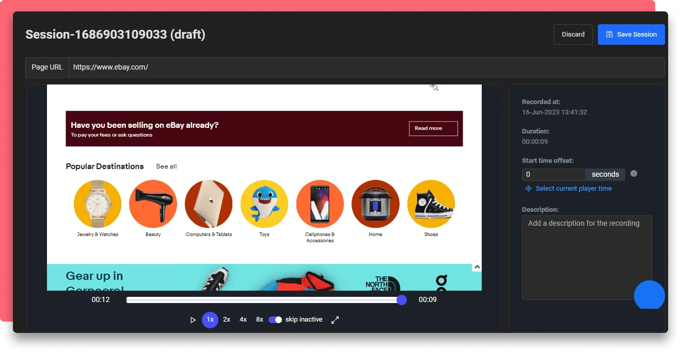The width and height of the screenshot is (680, 352).
Task: Click the Shoes sneaker thumbnail
Action: click(x=431, y=204)
